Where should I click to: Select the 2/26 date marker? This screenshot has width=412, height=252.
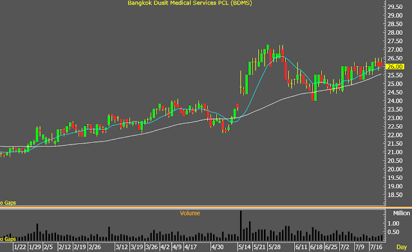click(95, 247)
